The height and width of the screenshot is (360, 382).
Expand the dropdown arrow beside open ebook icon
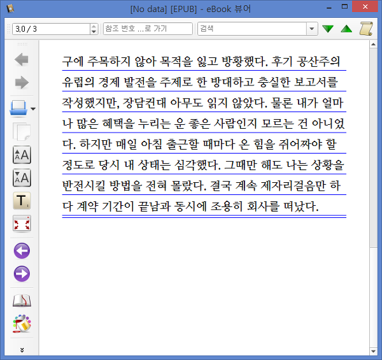coord(33,109)
